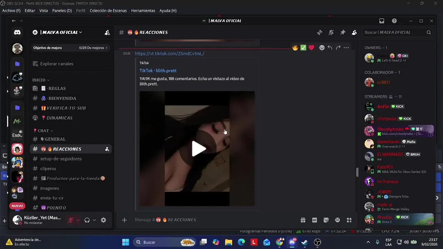Open the apps launcher in message bar

349,220
